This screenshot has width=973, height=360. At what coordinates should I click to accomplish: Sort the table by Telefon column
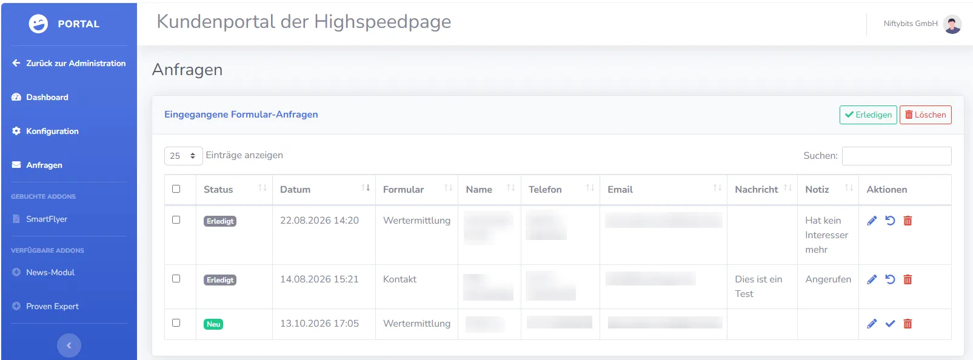560,190
